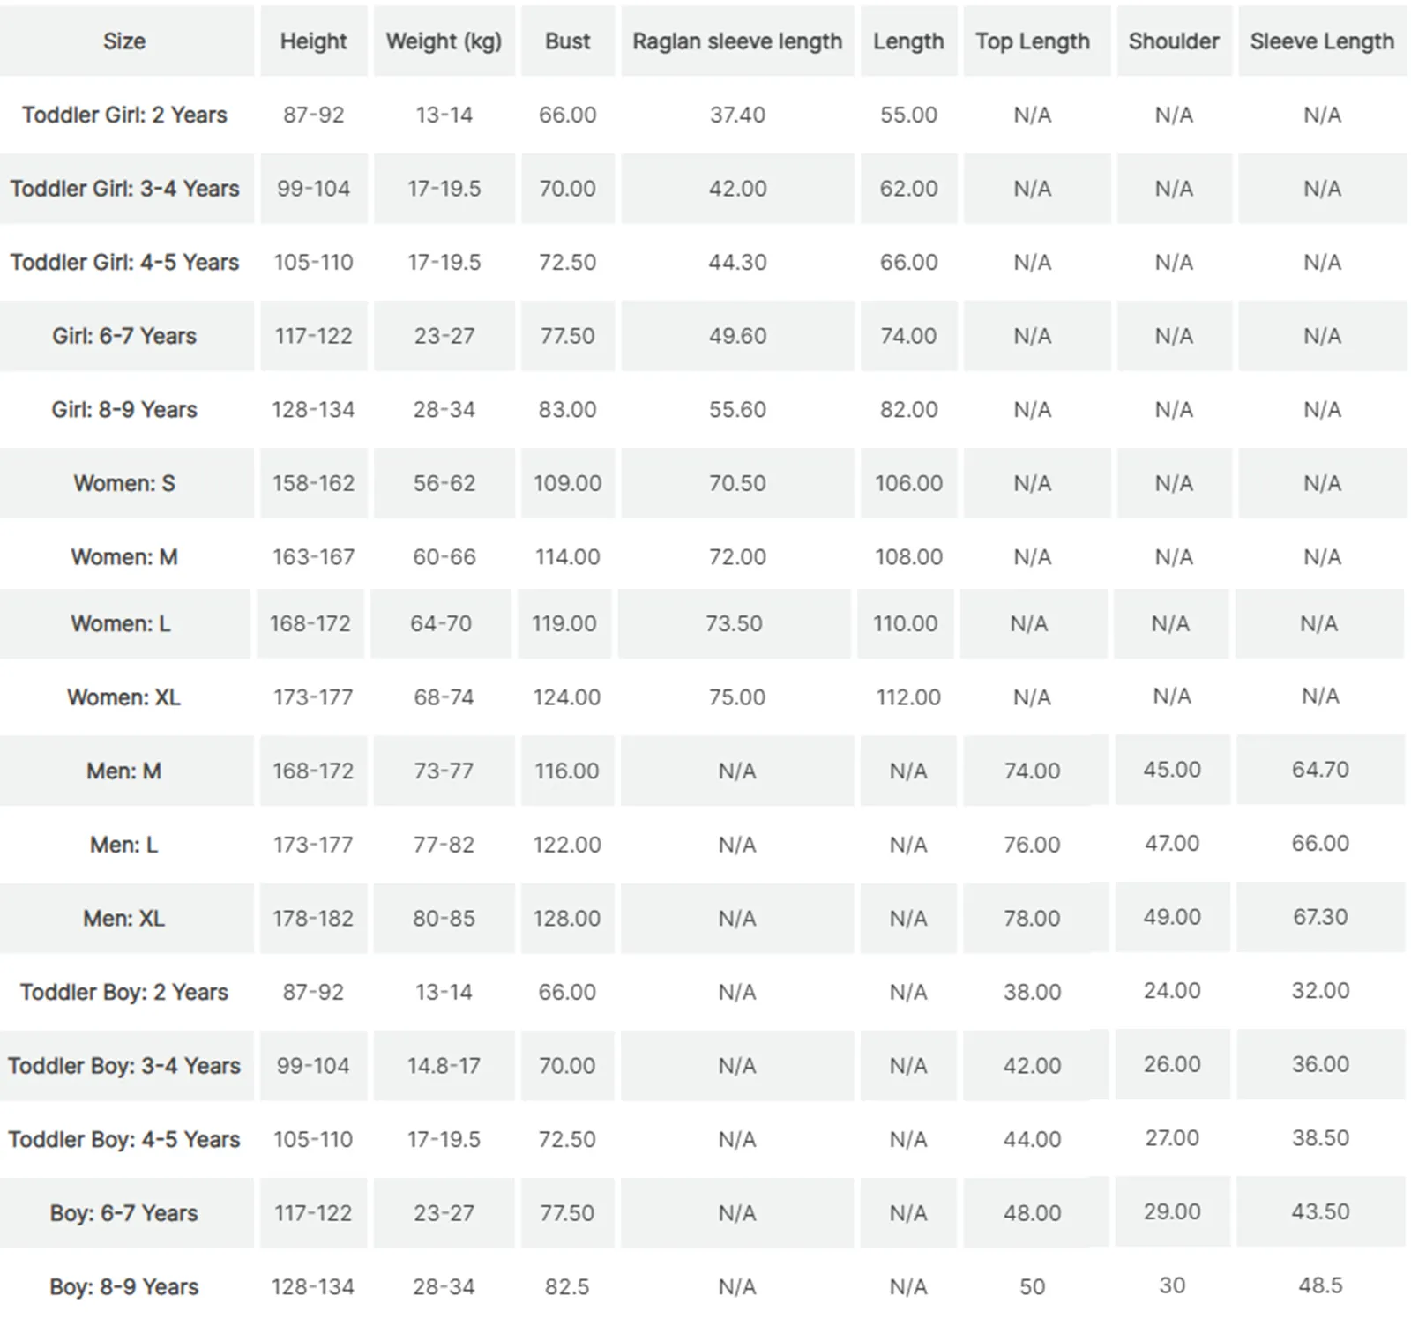The width and height of the screenshot is (1411, 1326).
Task: Click the Weight (kg) column header
Action: pos(444,41)
